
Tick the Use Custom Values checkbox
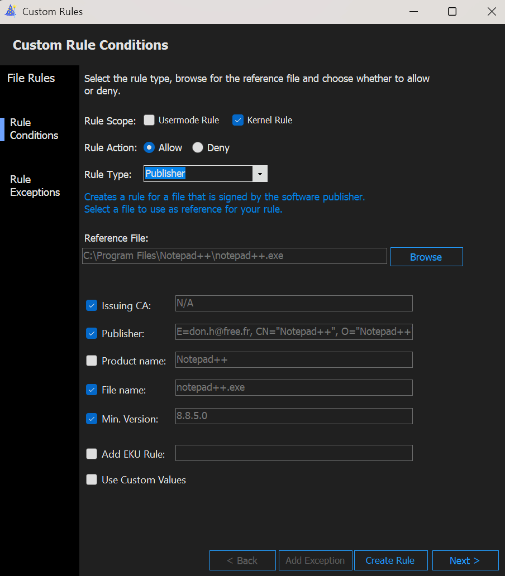click(x=92, y=479)
